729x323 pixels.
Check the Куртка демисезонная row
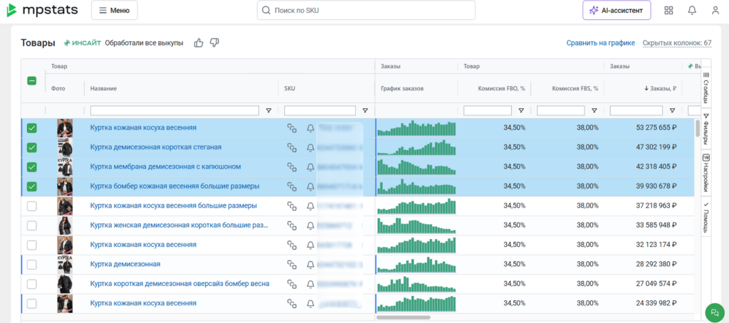[x=31, y=265]
